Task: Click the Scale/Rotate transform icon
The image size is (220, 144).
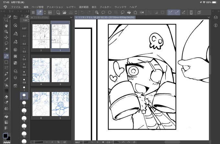Action: (135, 13)
